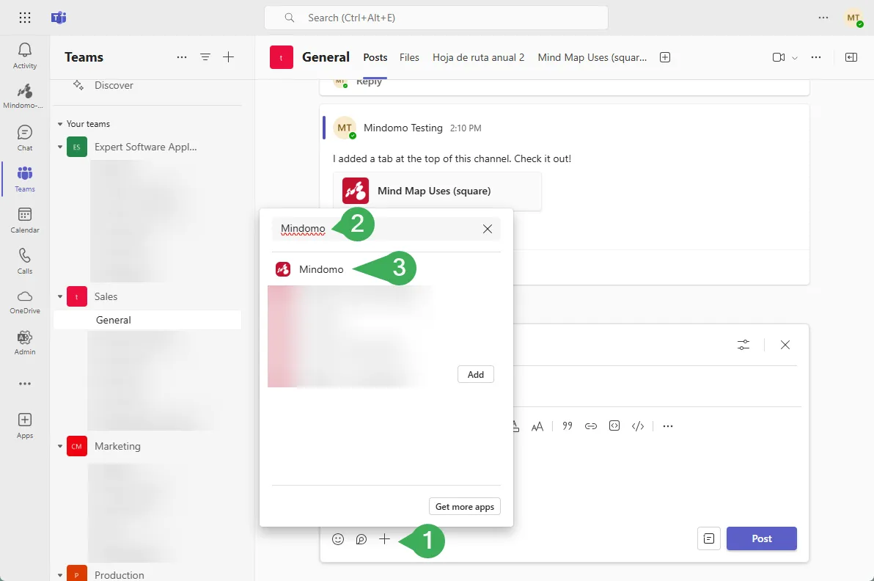
Task: Go to Chat in sidebar
Action: pyautogui.click(x=24, y=138)
